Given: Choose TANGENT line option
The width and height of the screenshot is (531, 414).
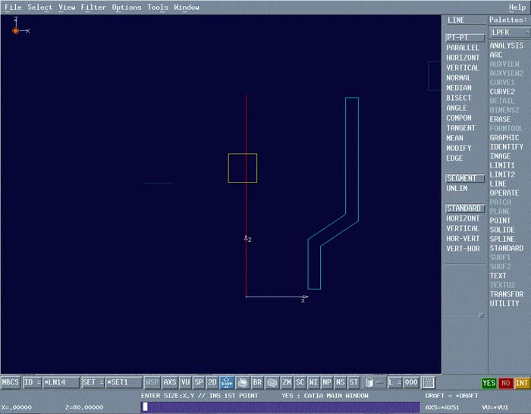Looking at the screenshot, I should 460,128.
